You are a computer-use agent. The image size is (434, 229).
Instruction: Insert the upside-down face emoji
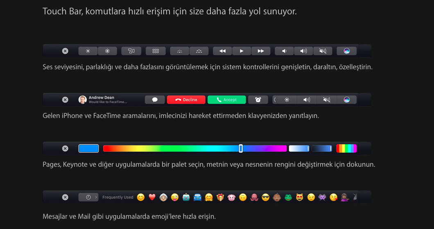[243, 197]
